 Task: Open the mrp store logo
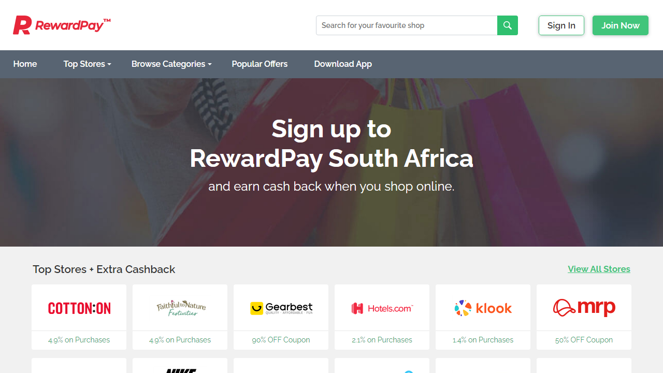pyautogui.click(x=584, y=307)
